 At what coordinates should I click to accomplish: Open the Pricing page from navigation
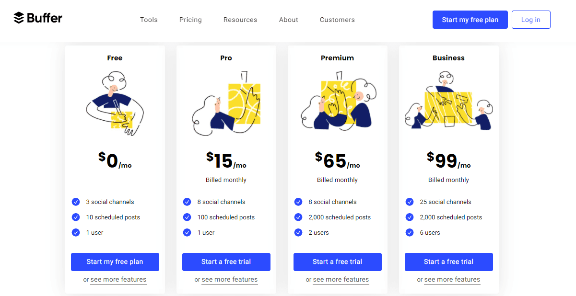[x=190, y=20]
